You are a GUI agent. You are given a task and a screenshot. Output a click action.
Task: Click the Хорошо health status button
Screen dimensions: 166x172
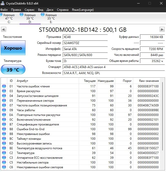tap(13, 48)
